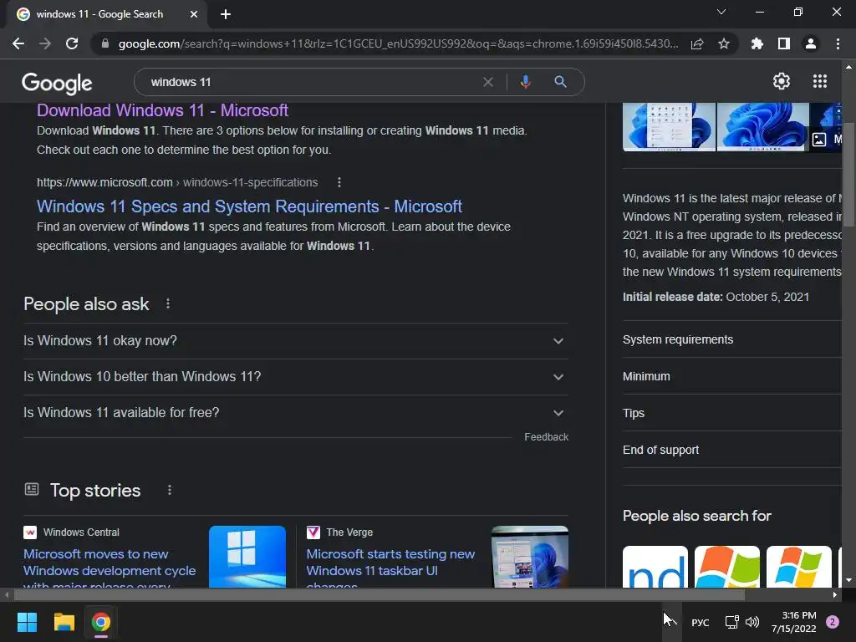The image size is (856, 642).
Task: Click the horizontal page scrollbar
Action: tap(379, 594)
